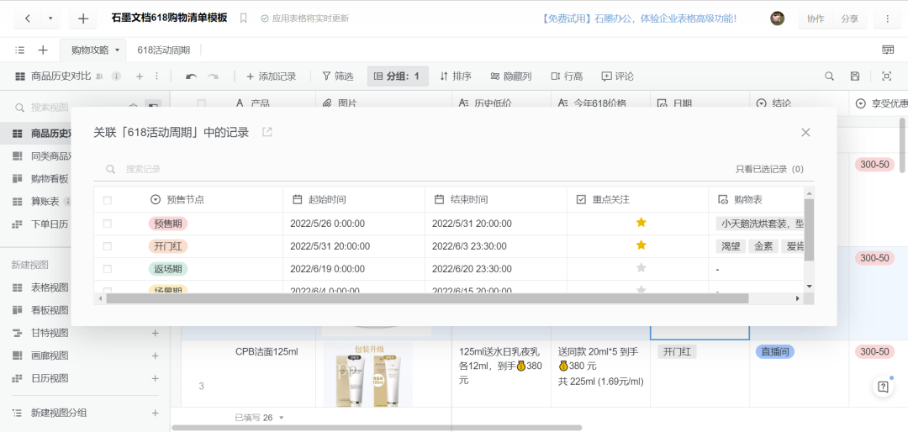Click the back navigation arrow

[28, 18]
